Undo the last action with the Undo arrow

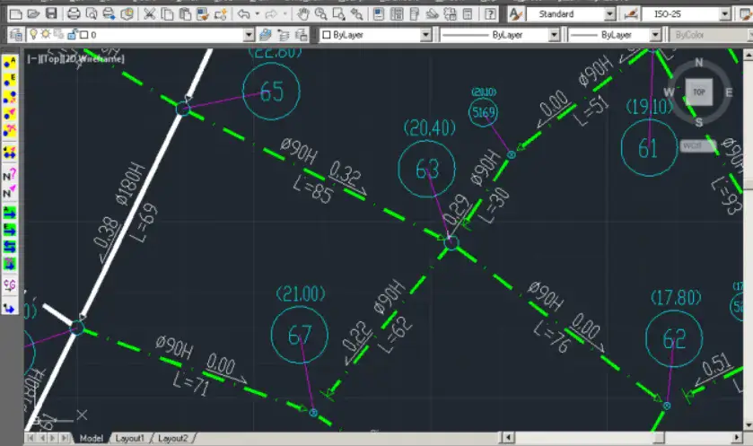point(244,14)
